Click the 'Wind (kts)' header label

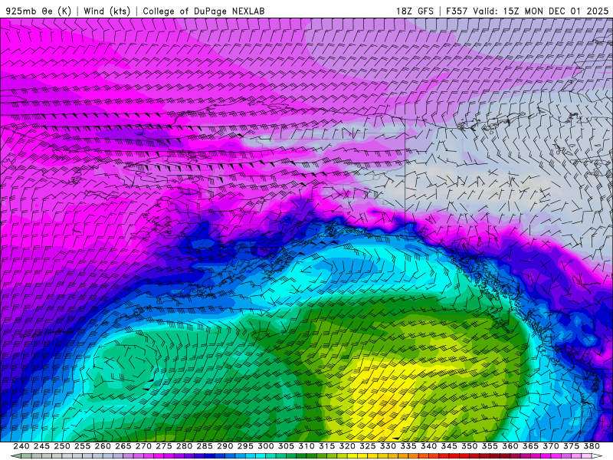pos(107,11)
